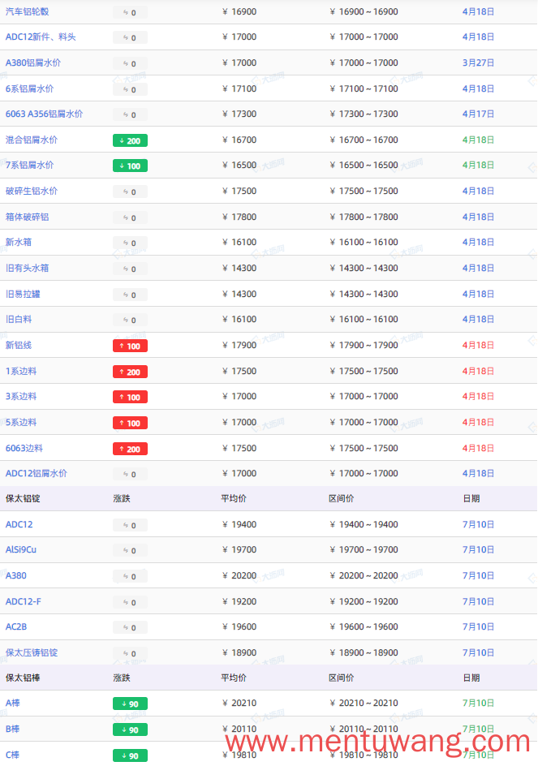The width and height of the screenshot is (538, 766).
Task: Click the red ↑100 badge for 新铝线
Action: (x=130, y=346)
